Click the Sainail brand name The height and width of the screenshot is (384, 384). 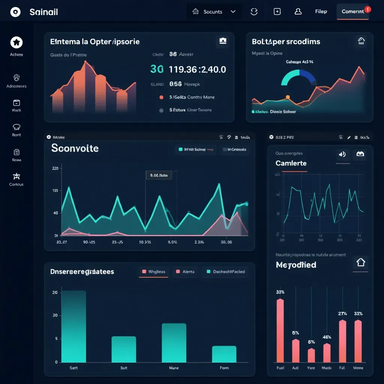tap(43, 12)
